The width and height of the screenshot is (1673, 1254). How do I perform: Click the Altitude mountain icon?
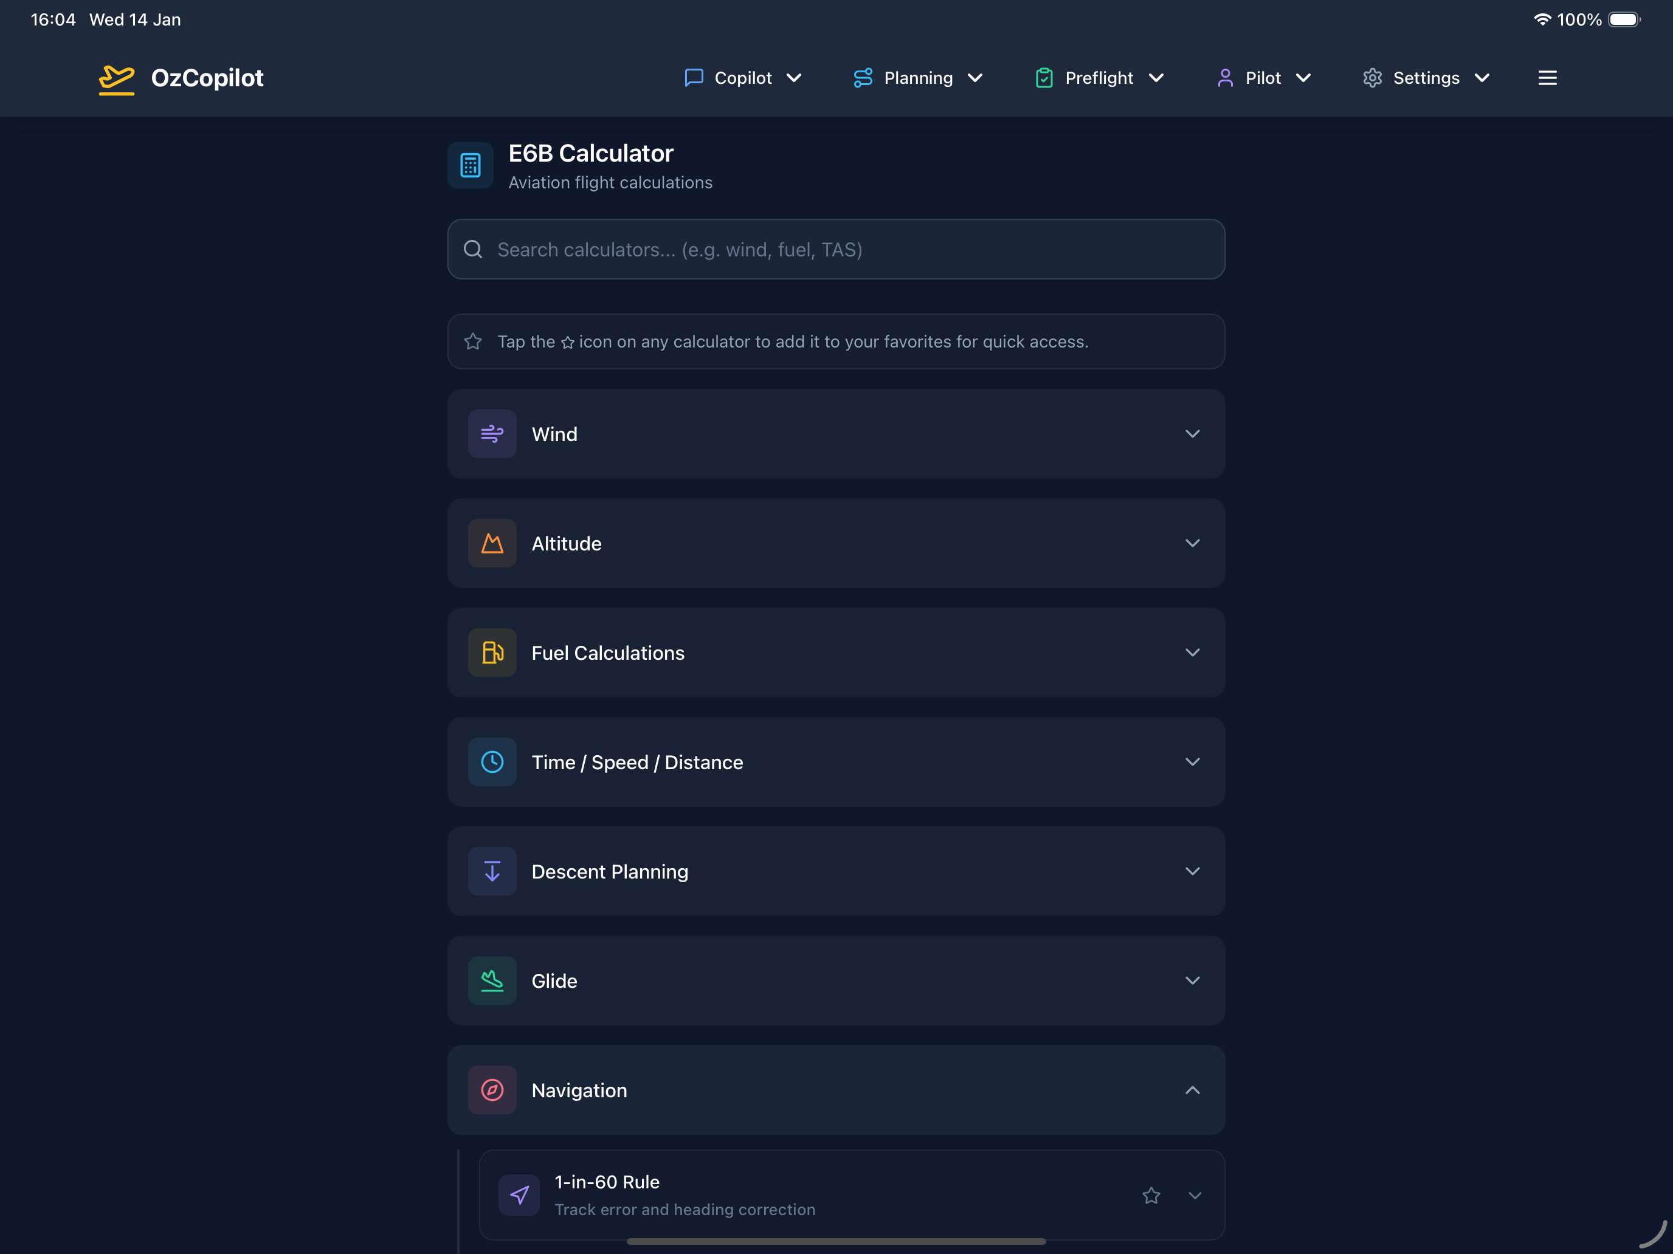pos(492,544)
